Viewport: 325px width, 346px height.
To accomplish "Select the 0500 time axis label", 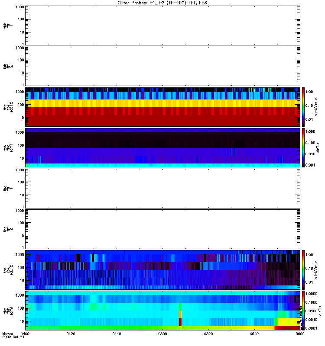I will (162, 333).
